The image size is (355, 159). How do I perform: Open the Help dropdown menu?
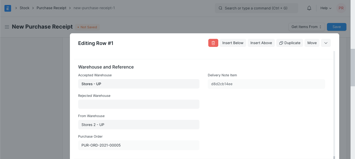[326, 8]
